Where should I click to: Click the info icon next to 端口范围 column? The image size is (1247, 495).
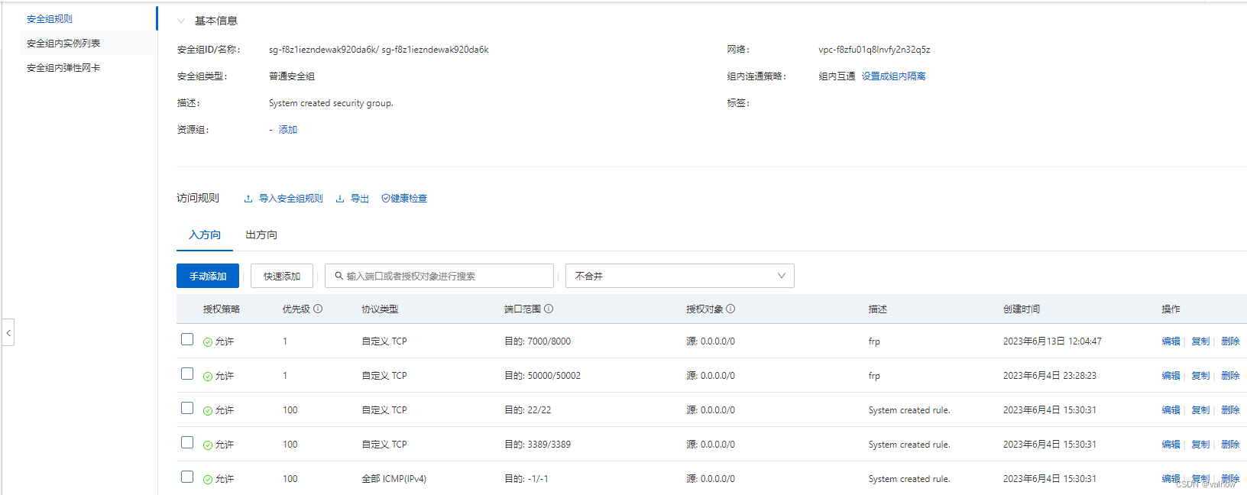pyautogui.click(x=549, y=309)
